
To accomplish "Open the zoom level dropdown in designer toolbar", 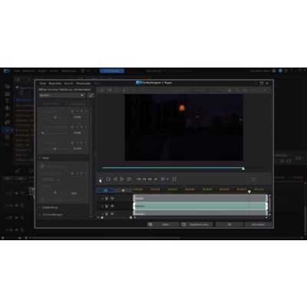I will (x=259, y=90).
